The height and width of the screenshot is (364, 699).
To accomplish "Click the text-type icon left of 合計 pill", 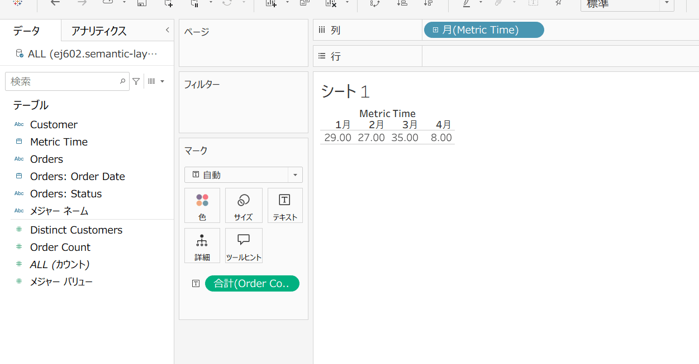I will (x=196, y=283).
